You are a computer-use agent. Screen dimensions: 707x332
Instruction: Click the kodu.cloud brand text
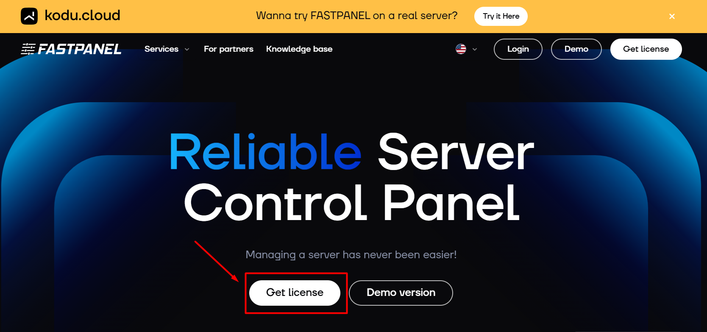tap(82, 16)
